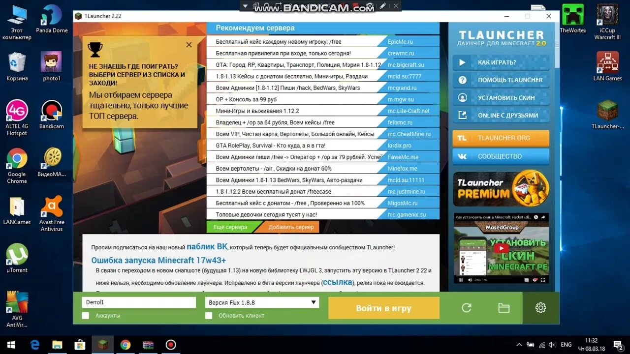
Task: Open µTorrent desktop icon
Action: 17,258
